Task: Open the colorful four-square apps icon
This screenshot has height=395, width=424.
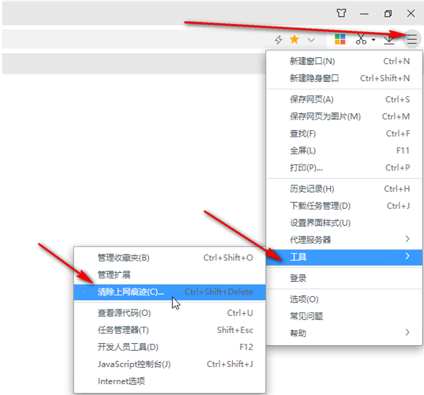Action: tap(339, 40)
